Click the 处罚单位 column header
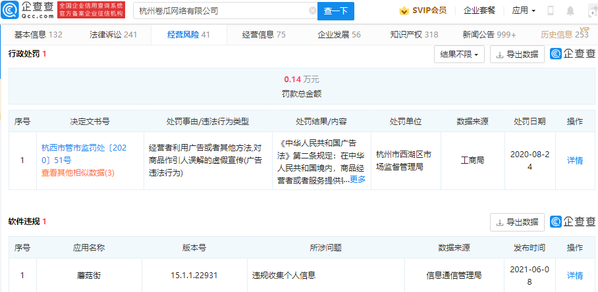598x292 pixels. point(406,122)
